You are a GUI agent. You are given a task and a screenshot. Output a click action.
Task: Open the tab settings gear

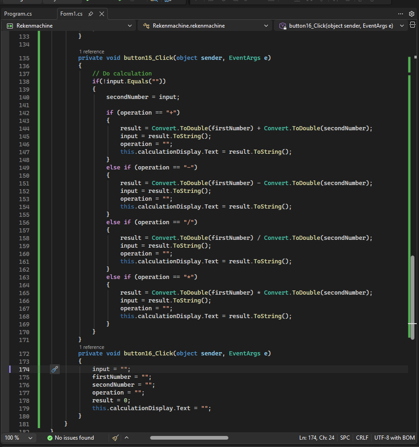(412, 14)
